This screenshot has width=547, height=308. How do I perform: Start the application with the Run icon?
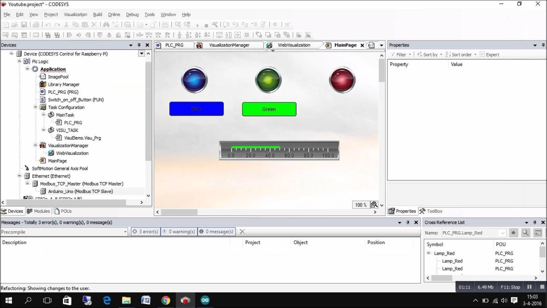tap(197, 25)
